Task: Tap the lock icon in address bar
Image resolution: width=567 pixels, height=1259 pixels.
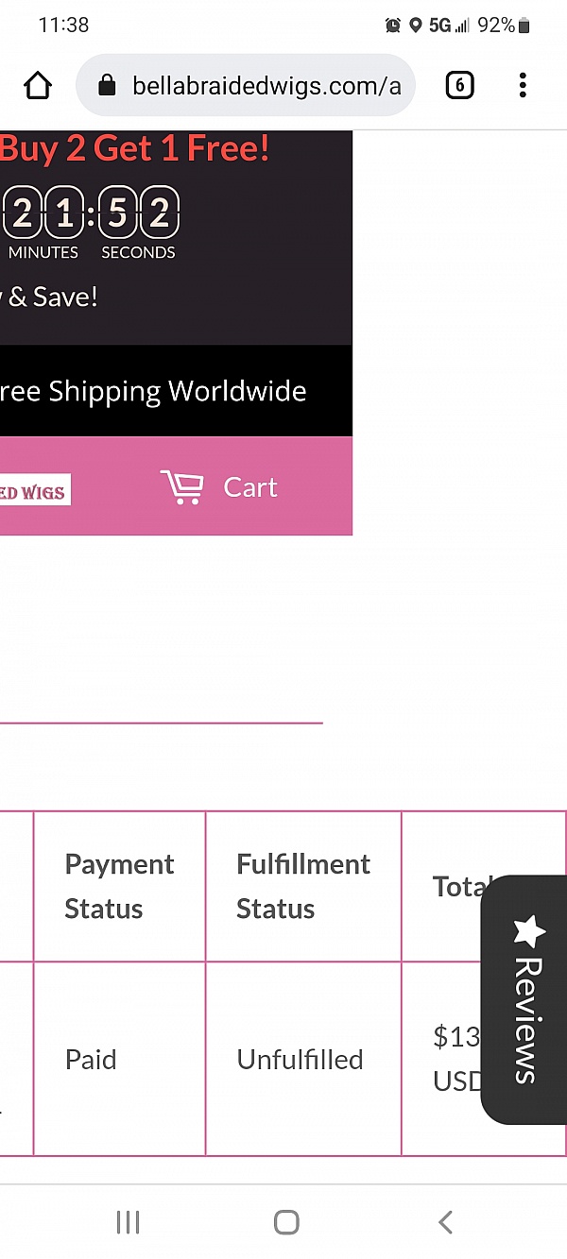Action: point(107,86)
